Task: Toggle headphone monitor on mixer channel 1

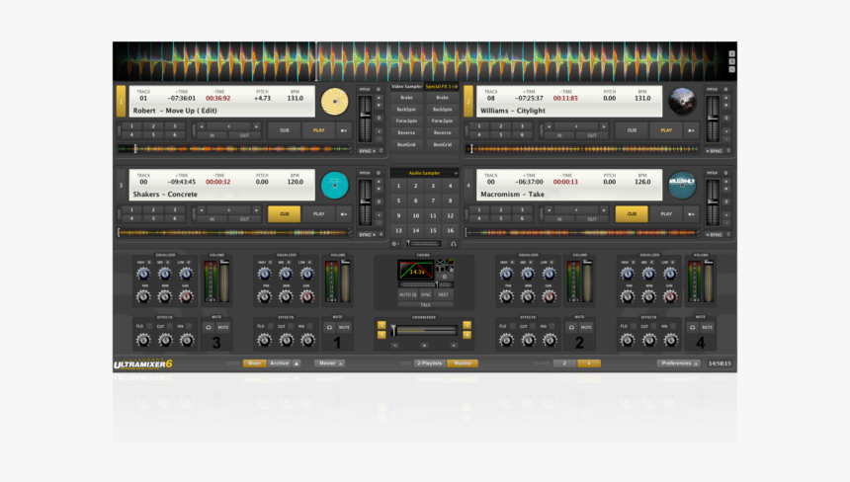Action: pos(329,327)
